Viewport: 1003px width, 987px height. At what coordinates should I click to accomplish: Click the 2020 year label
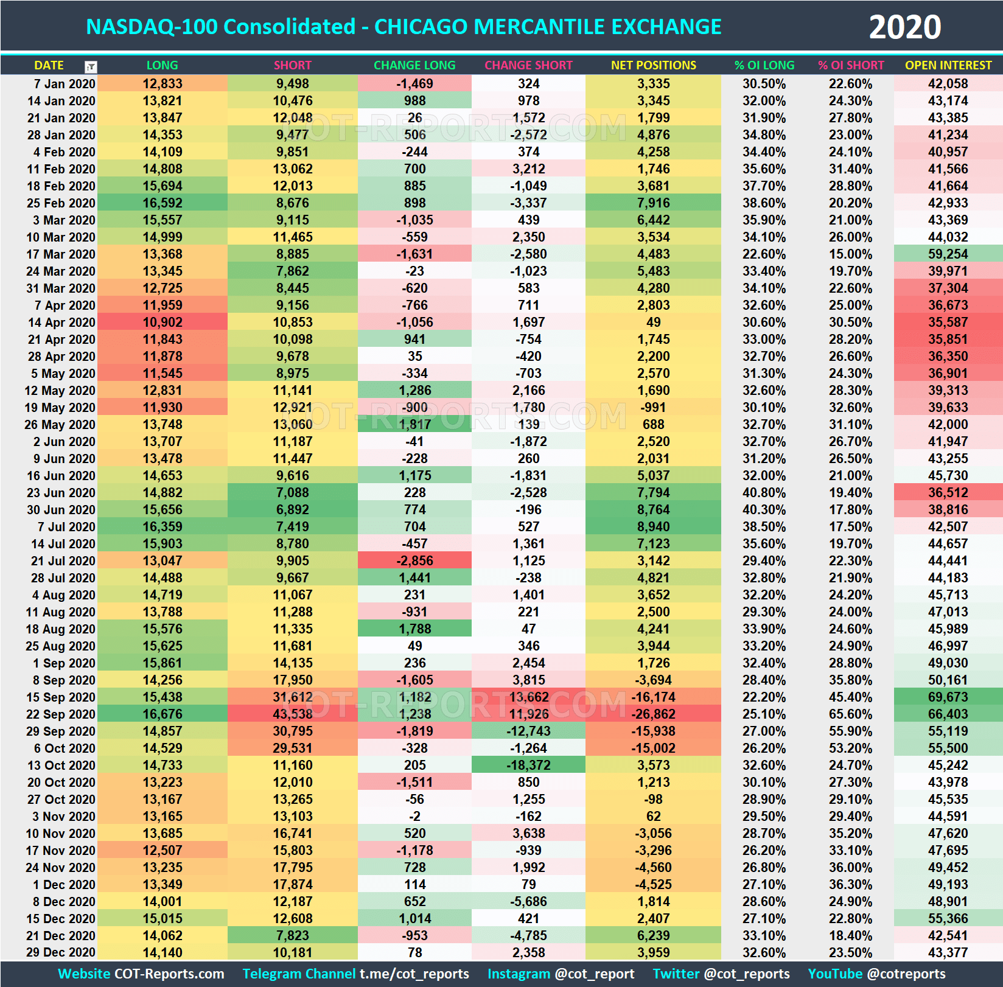[x=905, y=26]
